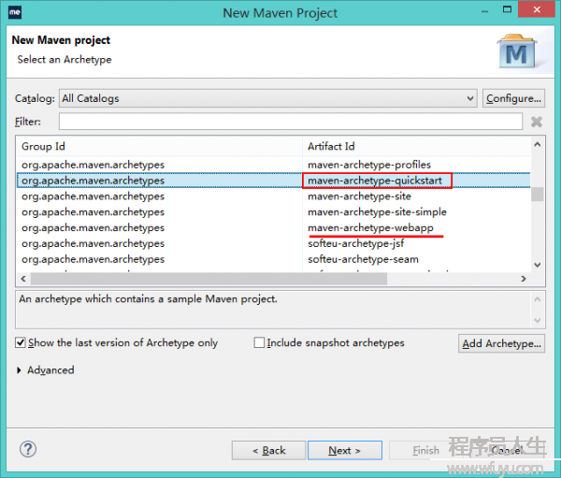Image resolution: width=561 pixels, height=478 pixels.
Task: Minimize the New Maven Project window
Action: pos(484,10)
